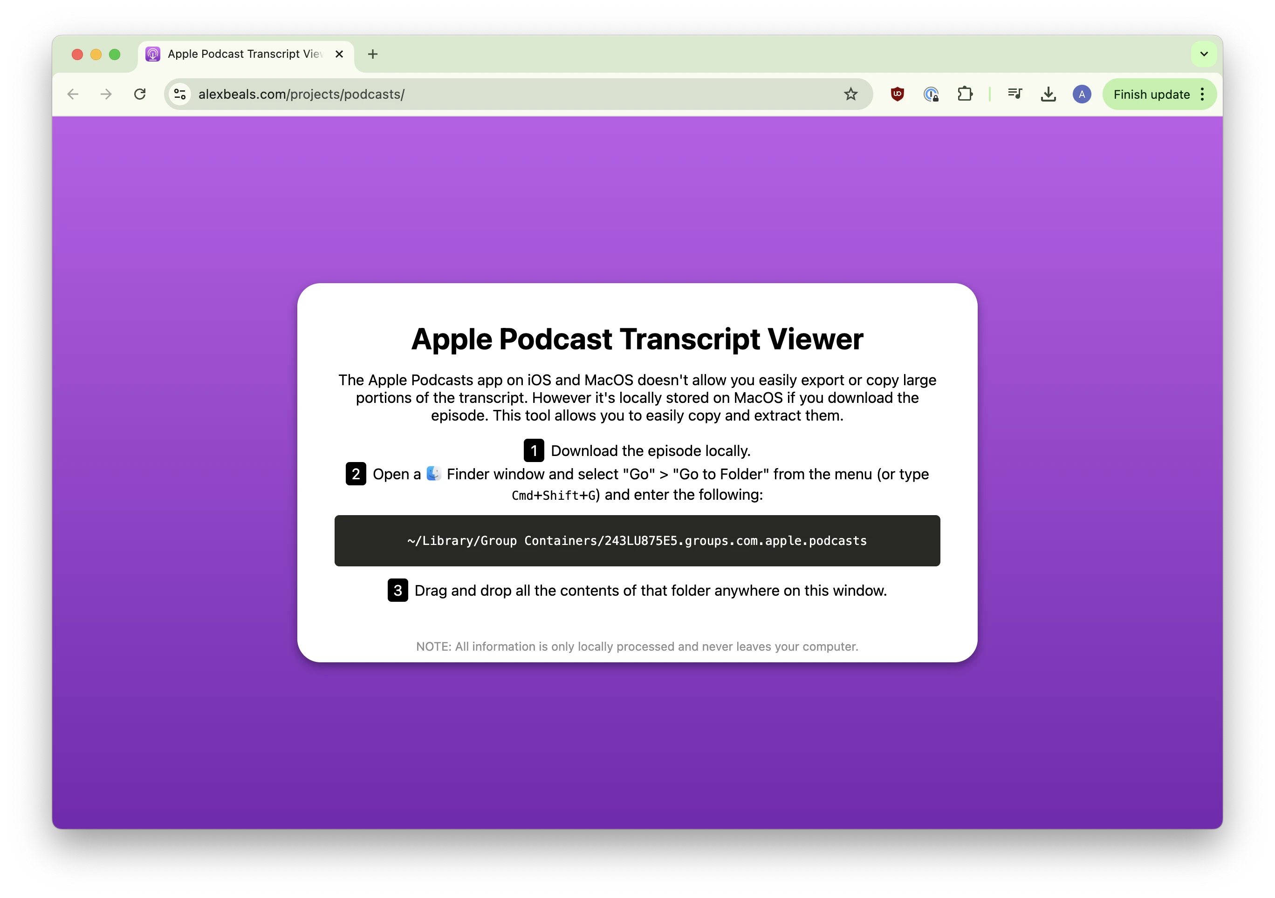Click the "Drag and drop all the contents" step
This screenshot has width=1275, height=898.
coord(637,591)
